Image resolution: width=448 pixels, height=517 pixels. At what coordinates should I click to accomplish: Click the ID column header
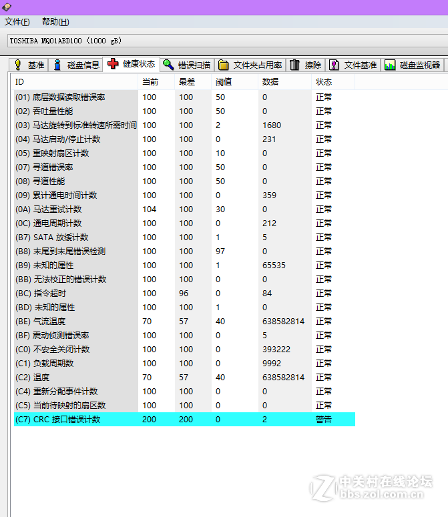pyautogui.click(x=75, y=82)
